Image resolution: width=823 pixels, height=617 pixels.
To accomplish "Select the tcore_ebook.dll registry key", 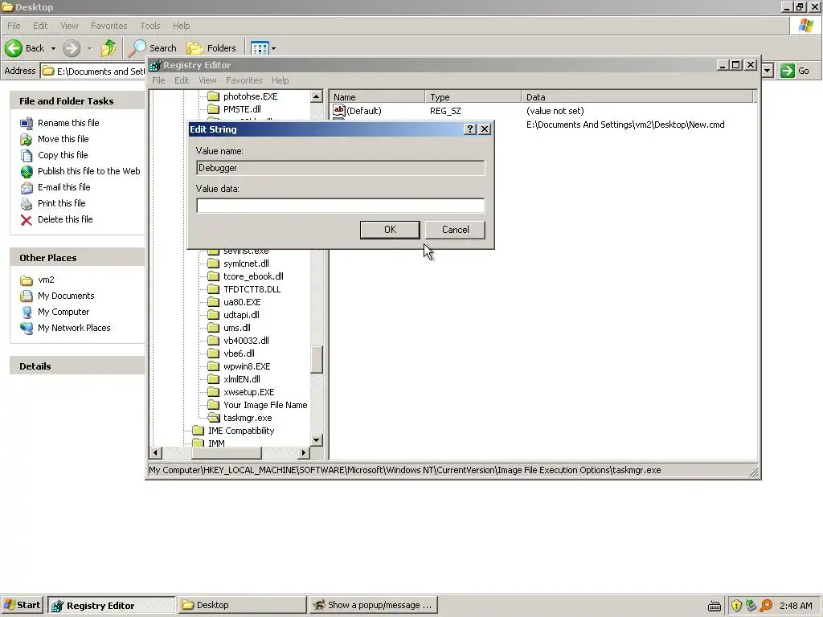I will (x=253, y=276).
